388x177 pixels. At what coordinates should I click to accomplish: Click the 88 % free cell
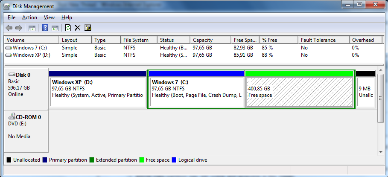267,55
